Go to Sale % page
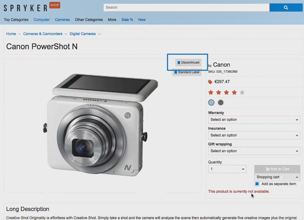Screen dimensions: 304x220 [x=127, y=19]
